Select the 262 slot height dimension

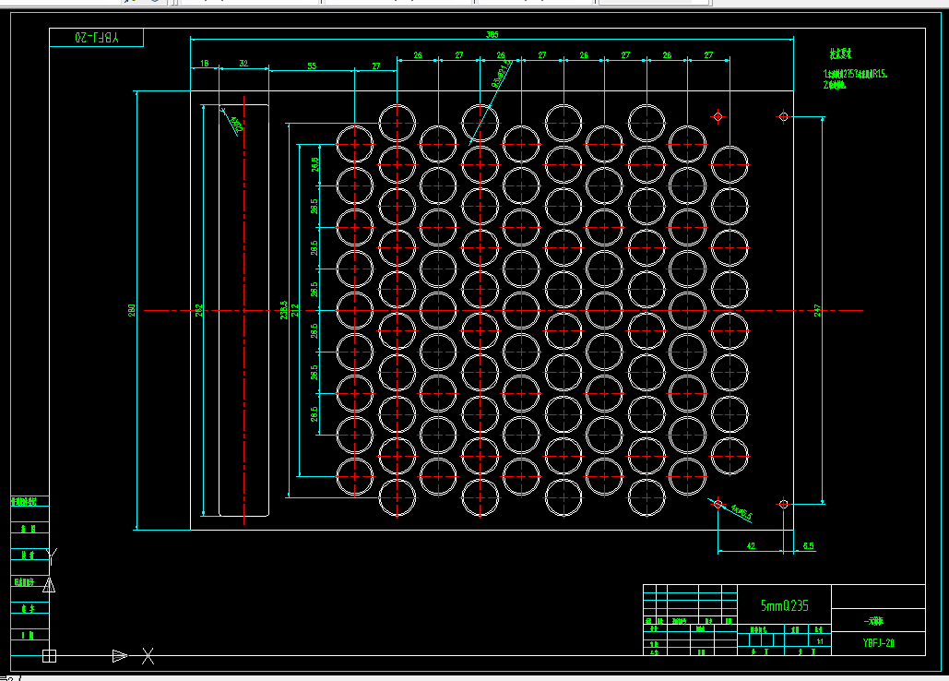click(198, 311)
